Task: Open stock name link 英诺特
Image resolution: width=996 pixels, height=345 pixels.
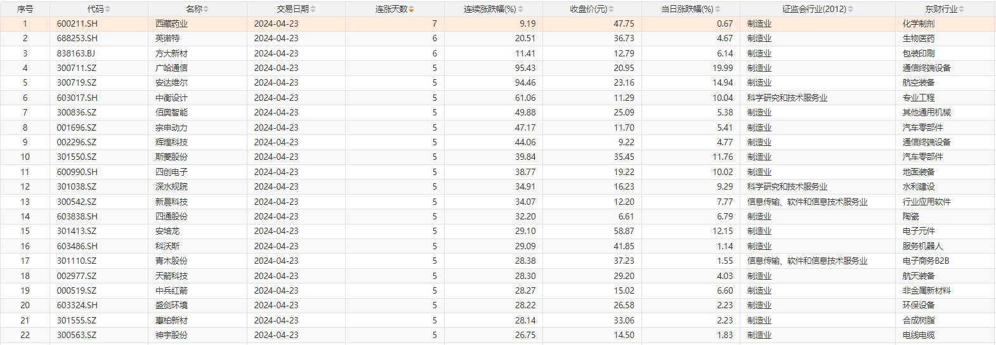Action: point(167,38)
